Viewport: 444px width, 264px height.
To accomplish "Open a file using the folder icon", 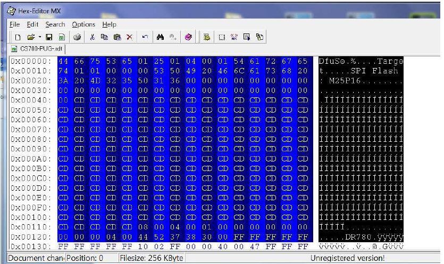I will (x=31, y=37).
